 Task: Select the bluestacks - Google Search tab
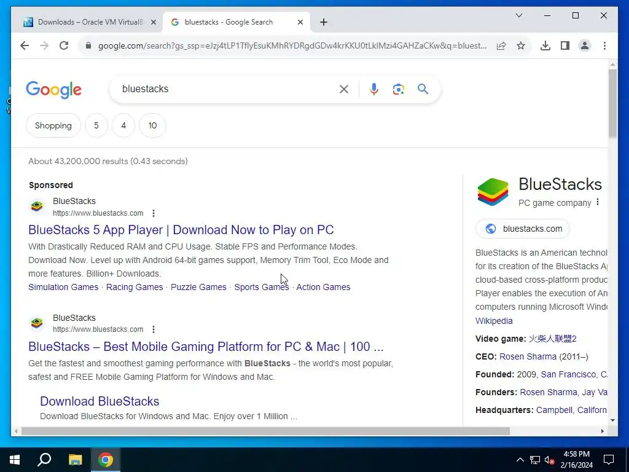(x=229, y=22)
